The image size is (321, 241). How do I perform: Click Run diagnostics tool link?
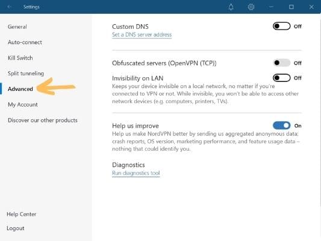point(136,173)
